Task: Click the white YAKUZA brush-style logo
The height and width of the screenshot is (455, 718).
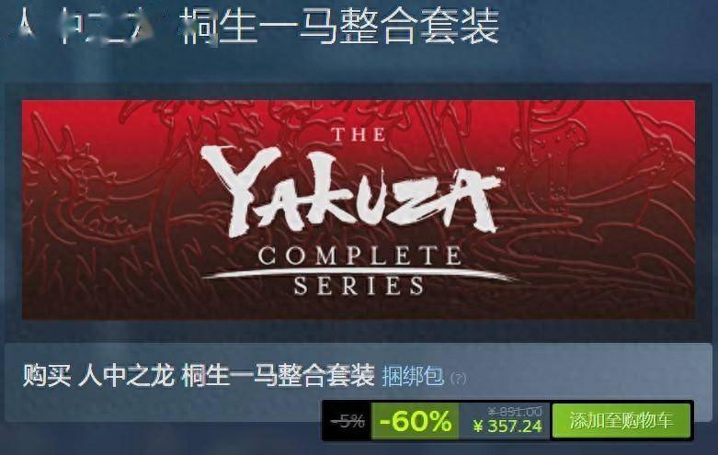Action: pyautogui.click(x=350, y=191)
